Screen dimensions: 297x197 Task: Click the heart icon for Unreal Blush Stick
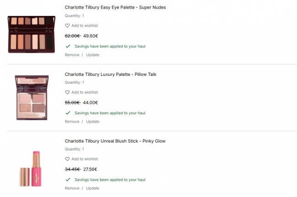(x=67, y=159)
